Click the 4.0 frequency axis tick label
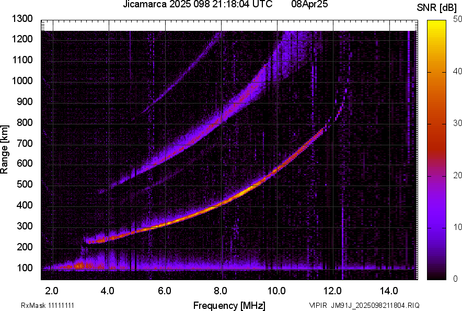 click(x=108, y=291)
